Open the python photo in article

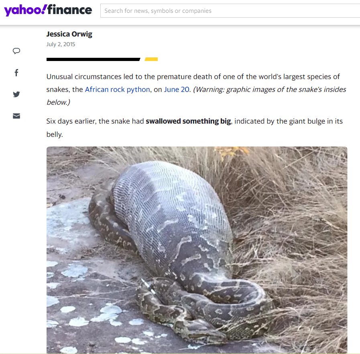(x=197, y=250)
